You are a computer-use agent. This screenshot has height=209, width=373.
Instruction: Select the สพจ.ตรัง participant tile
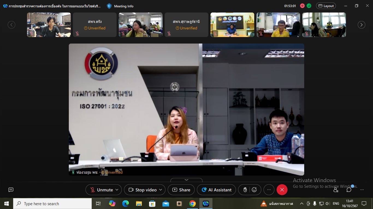pyautogui.click(x=95, y=25)
